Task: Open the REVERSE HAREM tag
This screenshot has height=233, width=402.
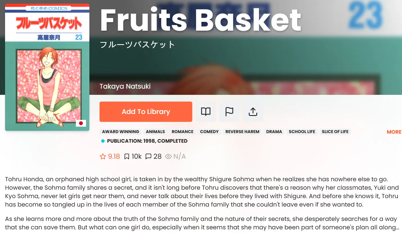Action: (242, 132)
